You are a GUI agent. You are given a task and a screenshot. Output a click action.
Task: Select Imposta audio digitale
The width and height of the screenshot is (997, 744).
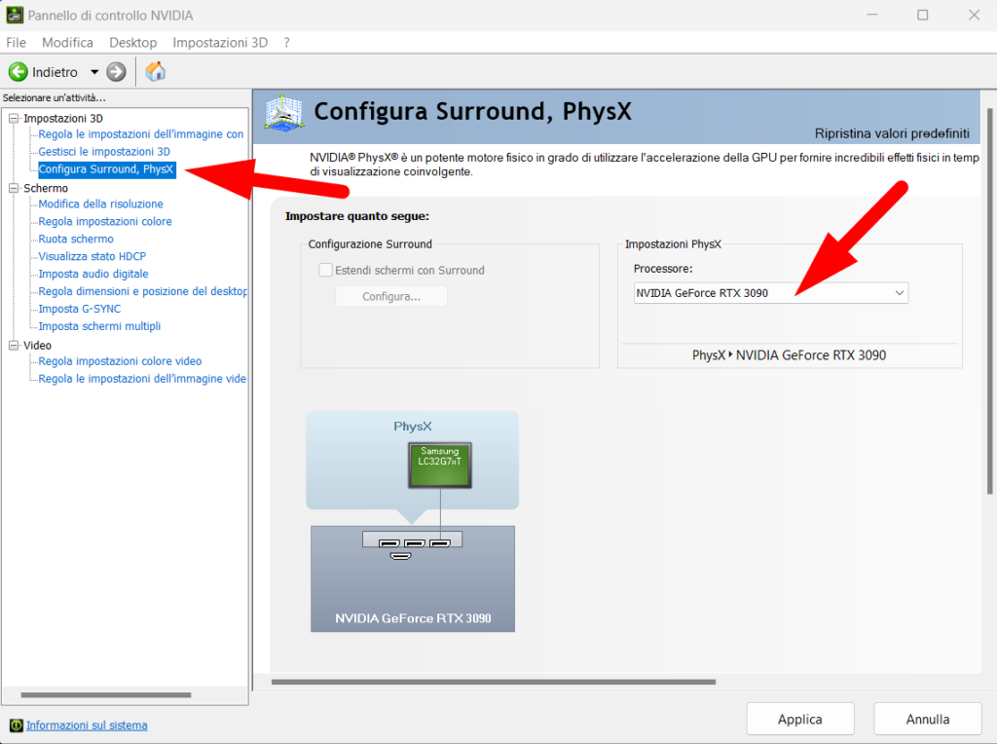[x=93, y=274]
